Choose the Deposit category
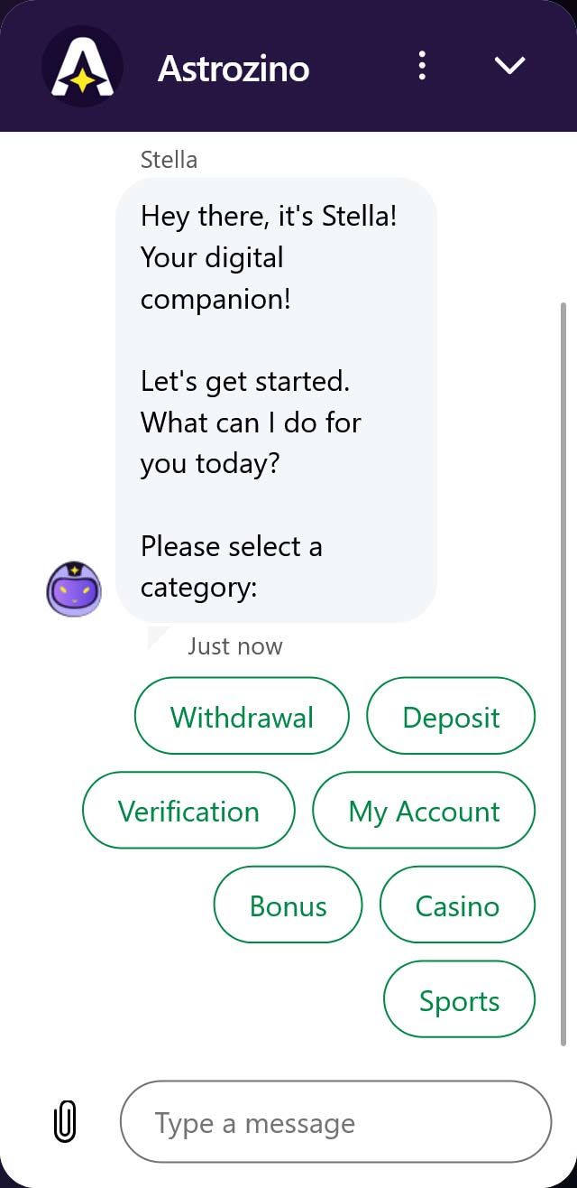 click(451, 716)
